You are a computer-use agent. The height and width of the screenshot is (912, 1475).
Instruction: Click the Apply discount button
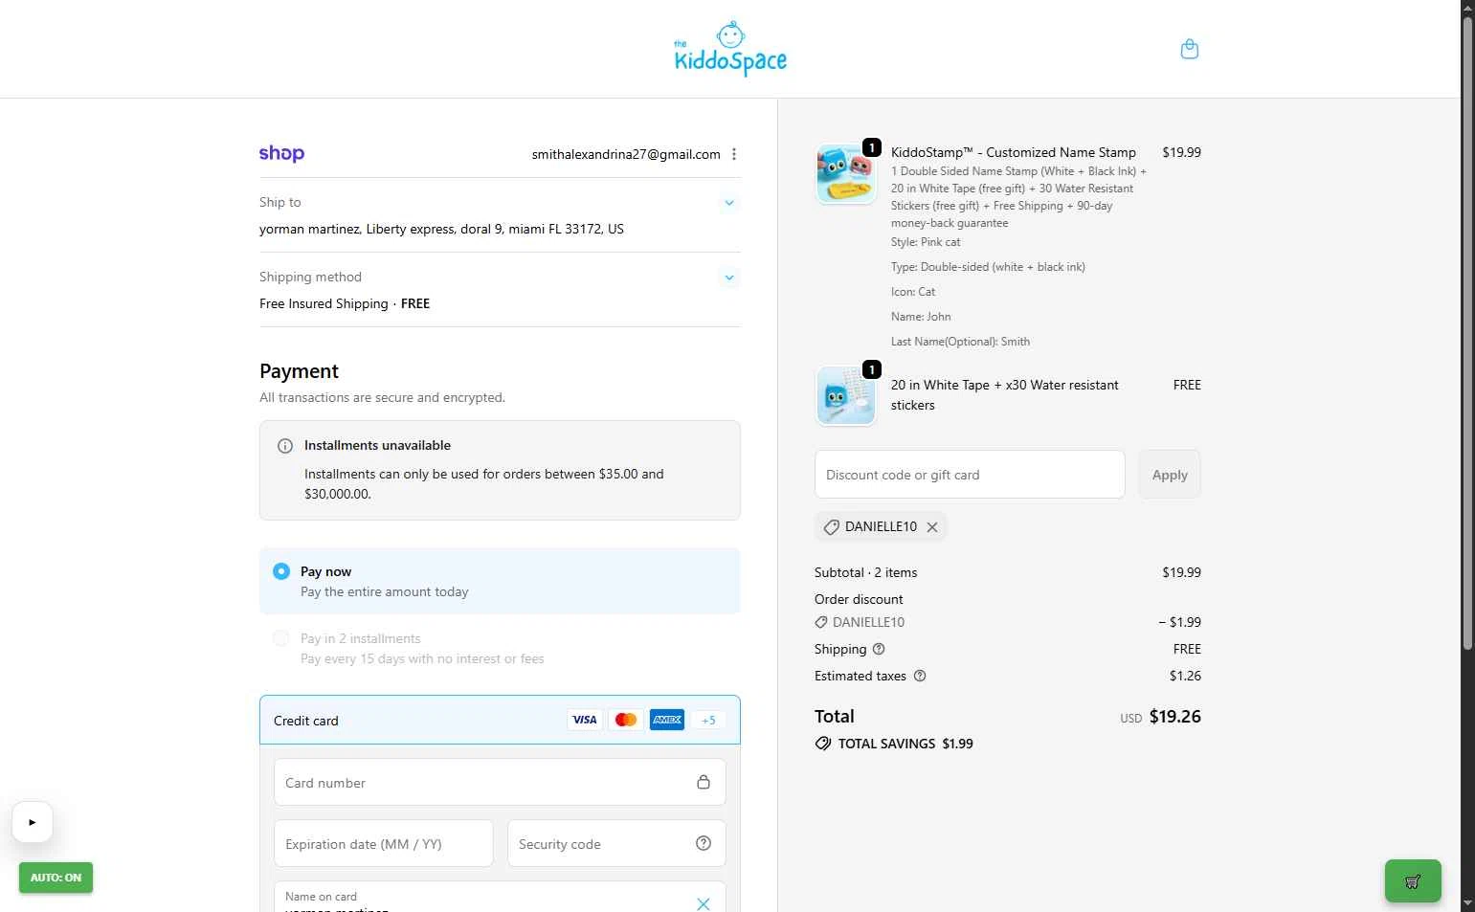coord(1170,475)
